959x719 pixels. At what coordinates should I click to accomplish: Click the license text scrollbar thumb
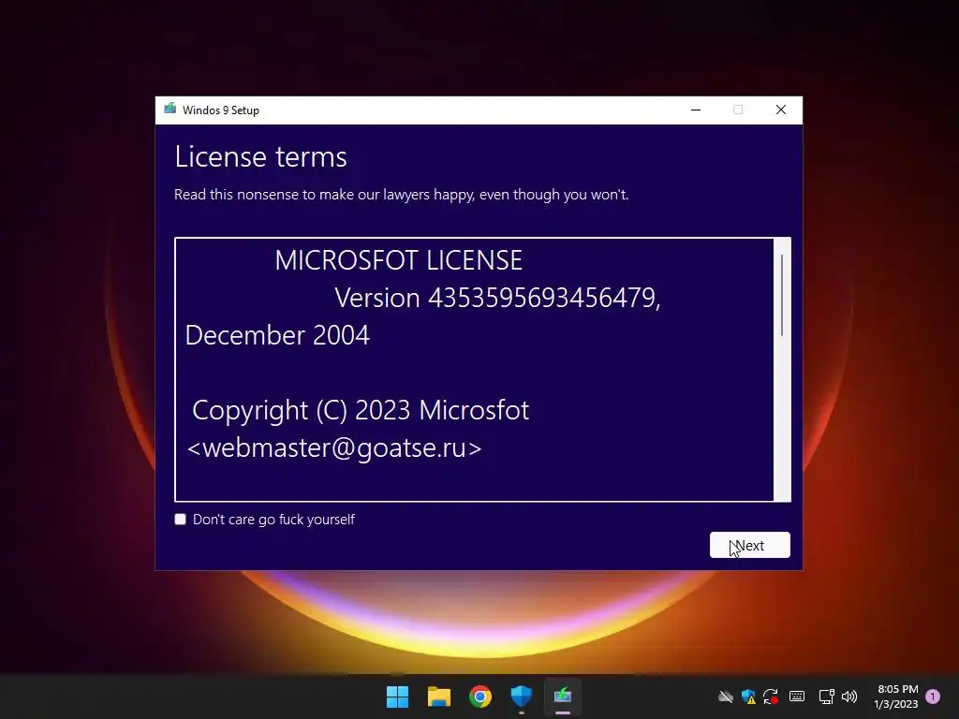782,295
